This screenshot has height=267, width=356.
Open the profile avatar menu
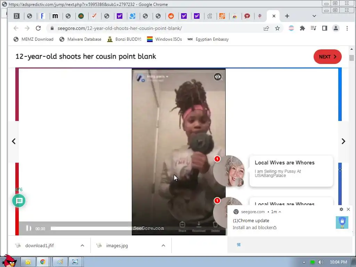(336, 28)
